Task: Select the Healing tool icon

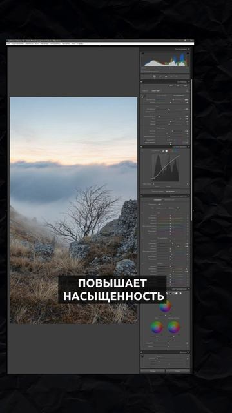Action: point(166,76)
